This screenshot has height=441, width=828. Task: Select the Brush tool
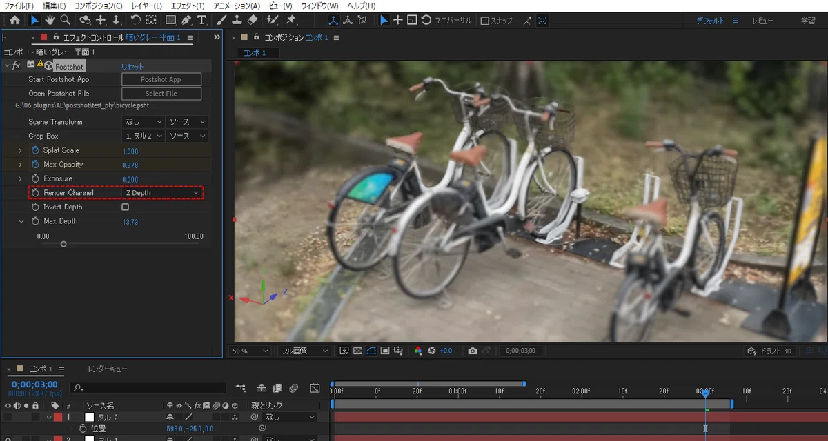221,20
